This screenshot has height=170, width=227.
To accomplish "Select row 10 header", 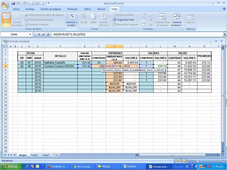I will pos(6,84).
